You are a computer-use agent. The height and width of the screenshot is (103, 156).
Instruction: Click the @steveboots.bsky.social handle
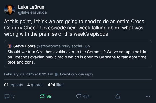59,46
